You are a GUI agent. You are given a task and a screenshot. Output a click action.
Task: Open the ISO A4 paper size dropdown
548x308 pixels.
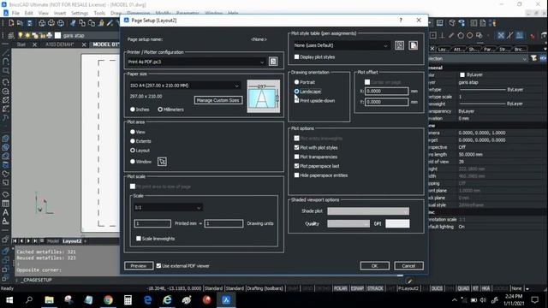[x=185, y=86]
